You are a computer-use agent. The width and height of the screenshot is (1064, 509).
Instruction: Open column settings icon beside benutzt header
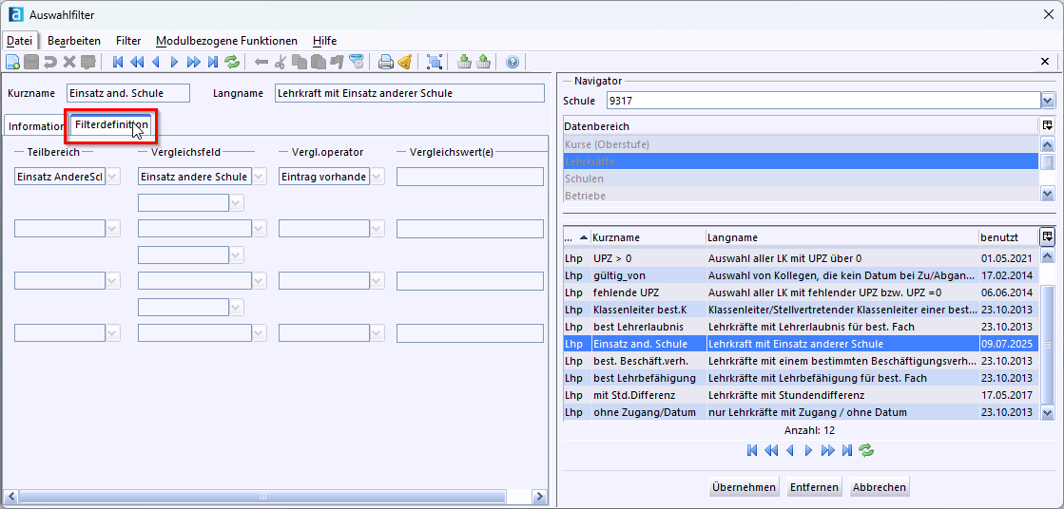pyautogui.click(x=1047, y=236)
